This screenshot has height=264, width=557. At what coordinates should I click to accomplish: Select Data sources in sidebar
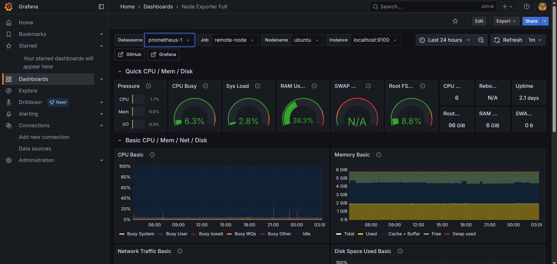[x=35, y=149]
